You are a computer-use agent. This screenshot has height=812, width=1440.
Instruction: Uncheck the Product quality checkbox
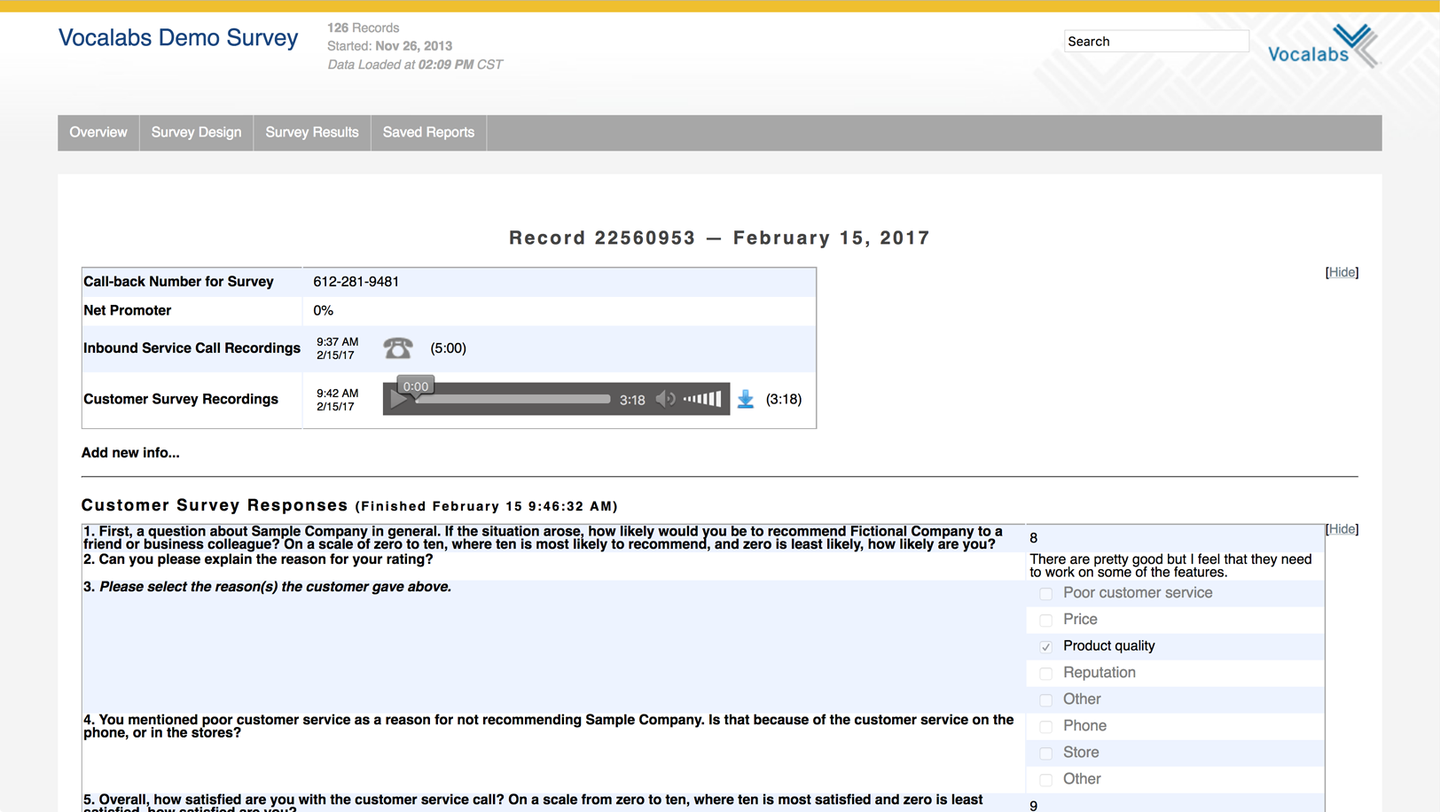[1046, 647]
